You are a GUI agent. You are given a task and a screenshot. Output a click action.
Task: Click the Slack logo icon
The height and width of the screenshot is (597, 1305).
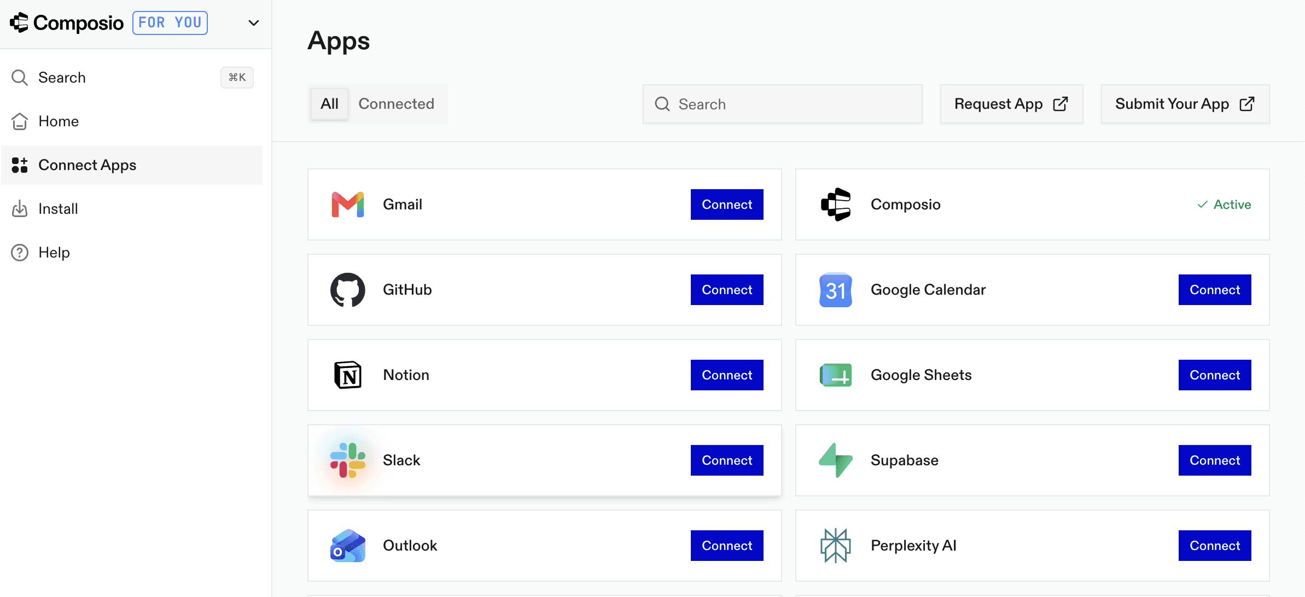click(348, 460)
